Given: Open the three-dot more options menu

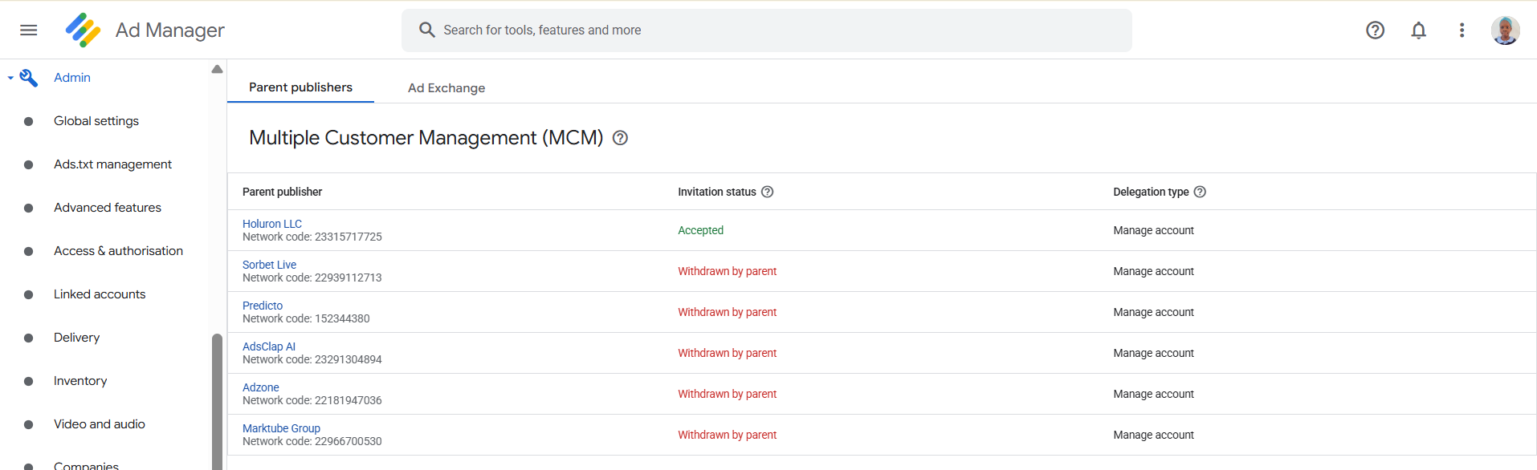Looking at the screenshot, I should 1462,30.
